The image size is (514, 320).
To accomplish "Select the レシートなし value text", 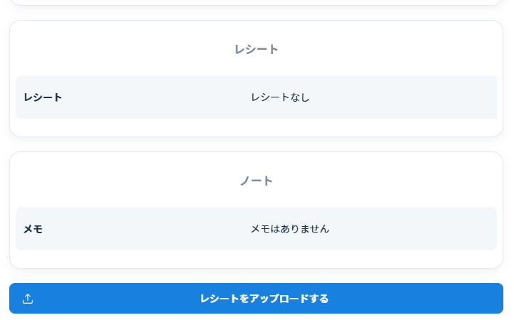I will (280, 97).
